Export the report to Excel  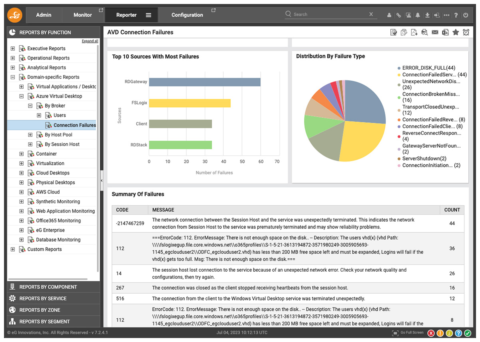445,32
